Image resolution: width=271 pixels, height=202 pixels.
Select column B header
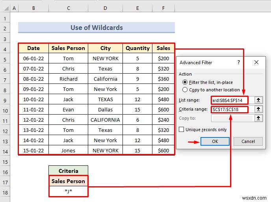33,8
